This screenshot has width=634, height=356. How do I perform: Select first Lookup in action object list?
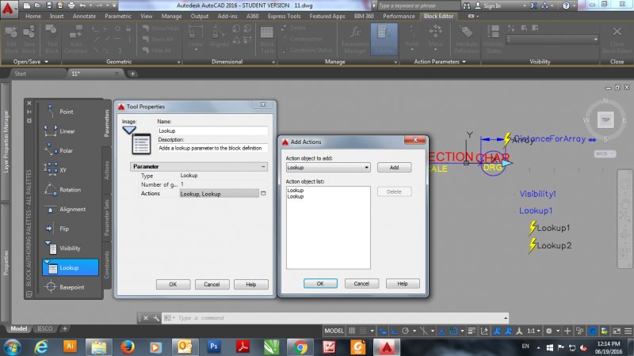(296, 191)
